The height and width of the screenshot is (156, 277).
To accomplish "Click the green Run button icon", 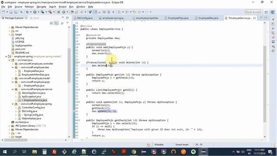I will pos(35,12).
